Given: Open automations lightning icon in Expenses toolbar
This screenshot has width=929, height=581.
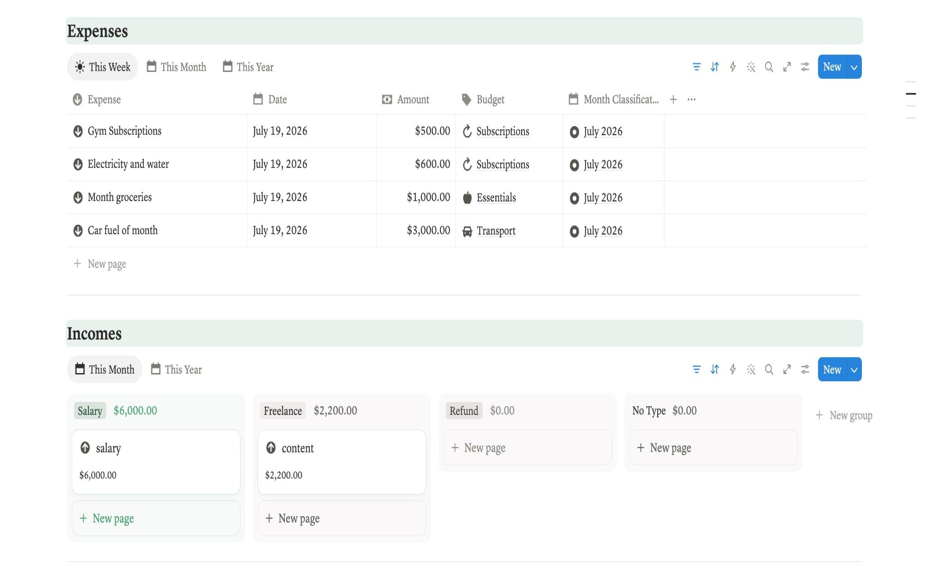Looking at the screenshot, I should 733,67.
